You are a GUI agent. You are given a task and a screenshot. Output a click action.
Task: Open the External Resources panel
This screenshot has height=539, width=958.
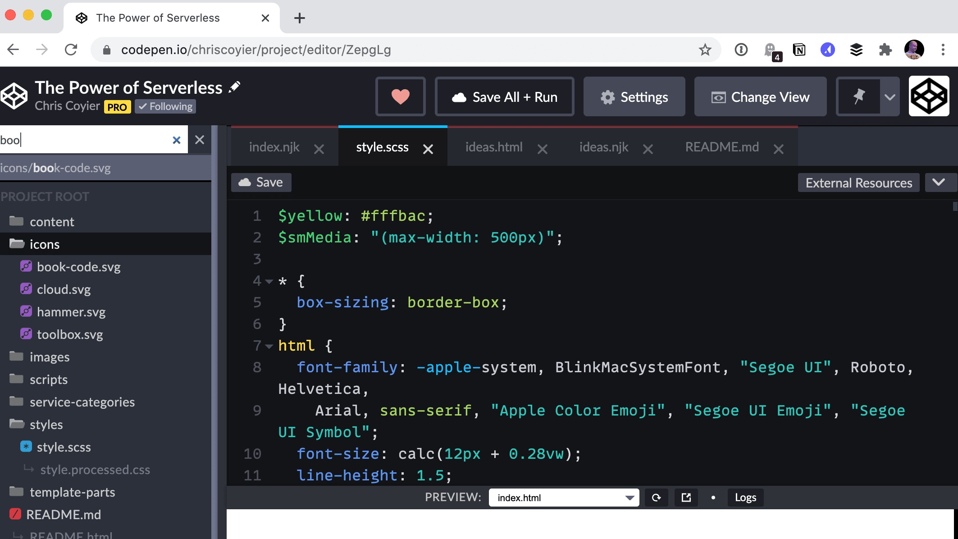(x=858, y=183)
